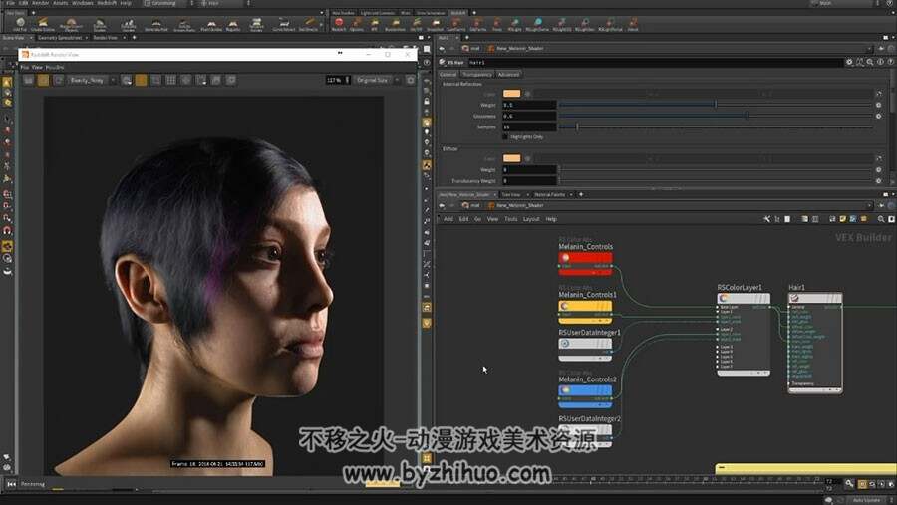
Task: Click render button in Redshift Render View toolbar
Action: pos(28,80)
